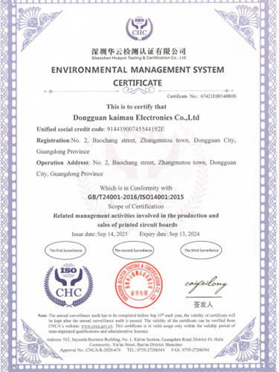The image size is (279, 372).
Task: Click Certificate No. 67421E00148R0S
Action: coord(202,96)
